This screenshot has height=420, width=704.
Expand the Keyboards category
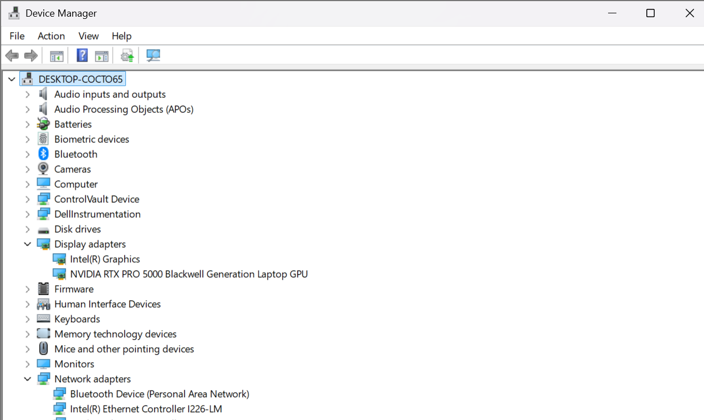pyautogui.click(x=27, y=319)
